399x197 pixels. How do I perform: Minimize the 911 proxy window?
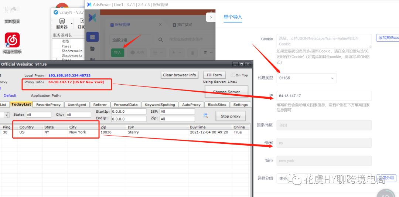pos(236,64)
